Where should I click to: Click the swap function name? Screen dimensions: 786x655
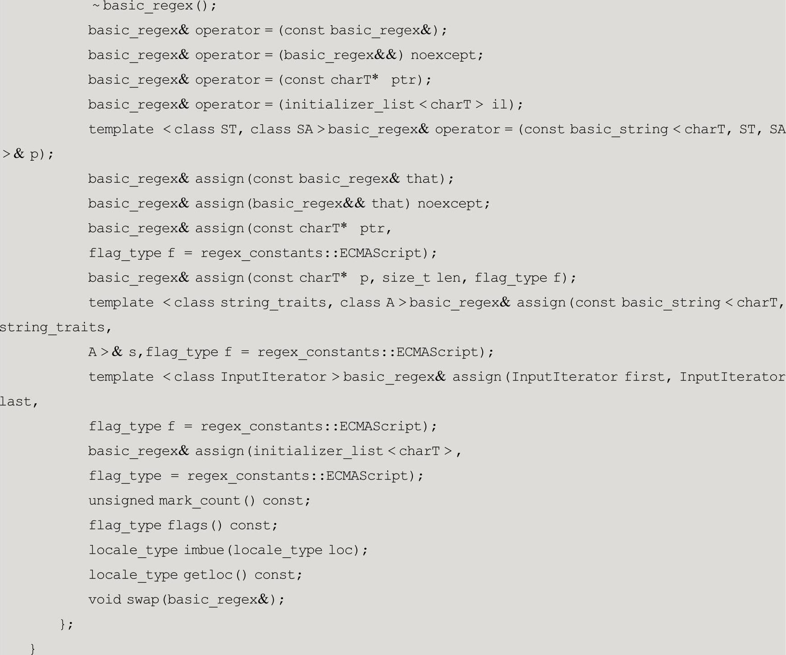[x=143, y=600]
